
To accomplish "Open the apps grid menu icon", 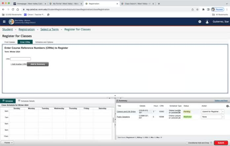I will click(4, 22).
